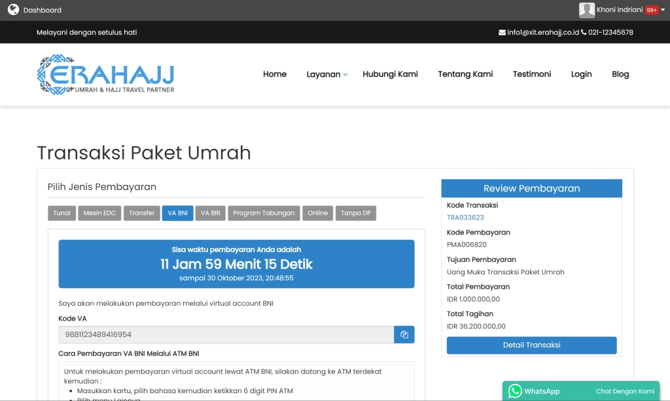Navigate to the Blog menu item
670x401 pixels.
pyautogui.click(x=620, y=74)
